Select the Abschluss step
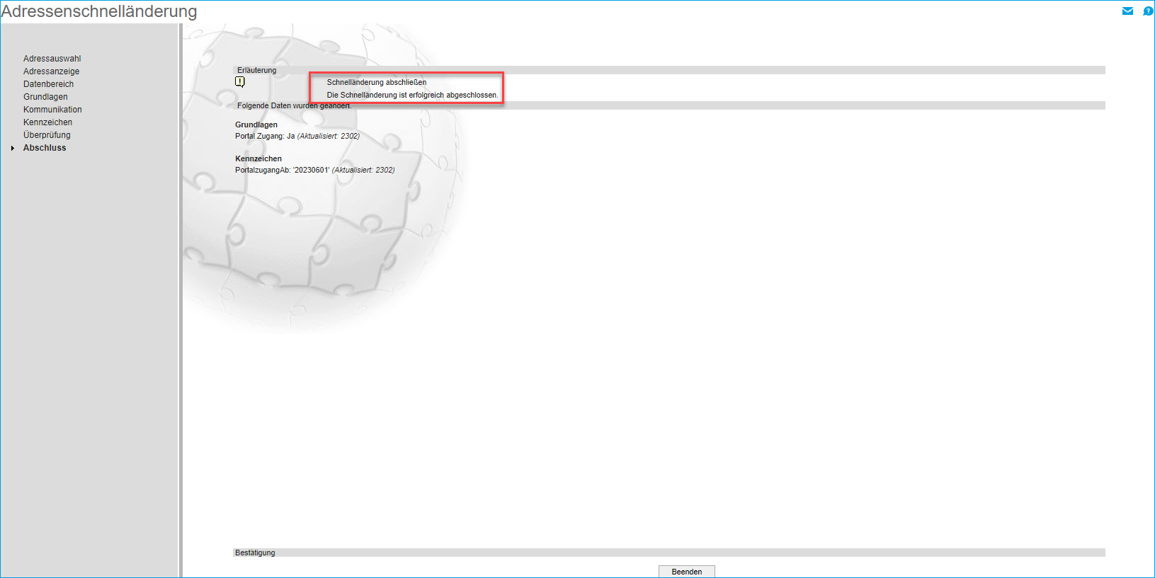 (45, 148)
